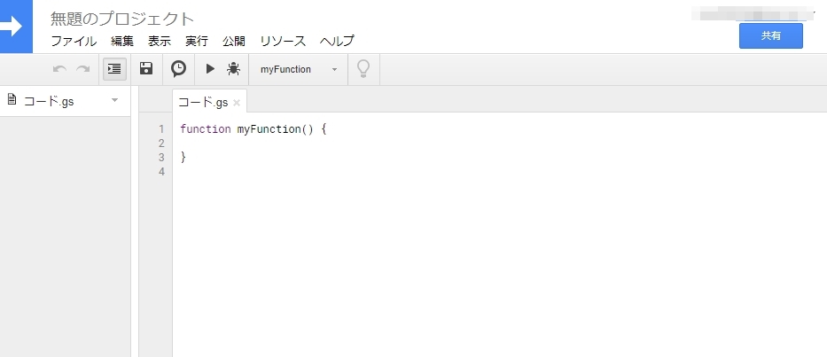Viewport: 827px width, 357px height.
Task: Rename the 無題のプロジェクト title
Action: pos(122,19)
